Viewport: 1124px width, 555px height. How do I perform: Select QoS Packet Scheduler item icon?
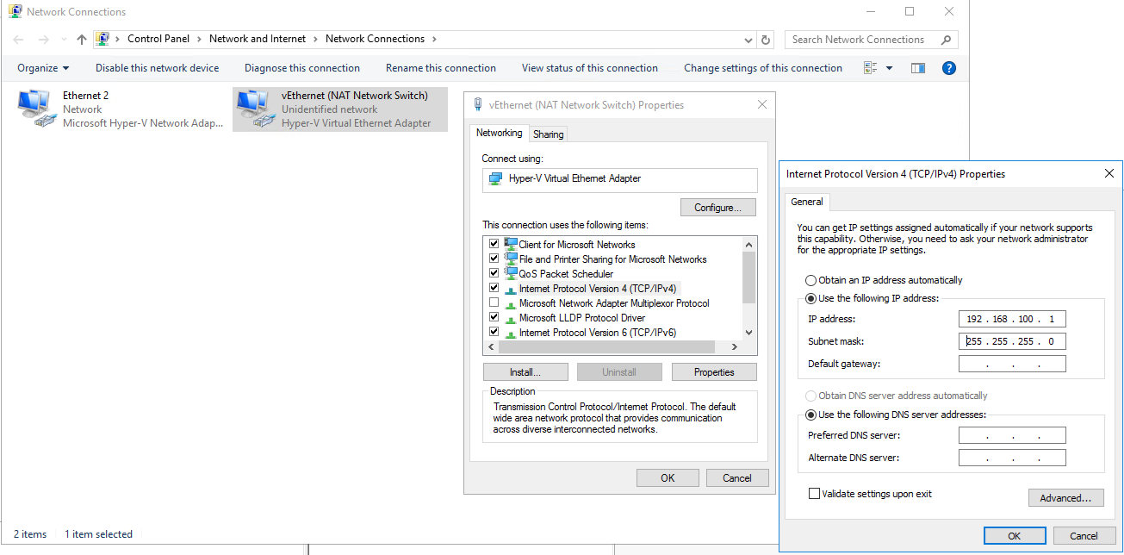pos(511,273)
